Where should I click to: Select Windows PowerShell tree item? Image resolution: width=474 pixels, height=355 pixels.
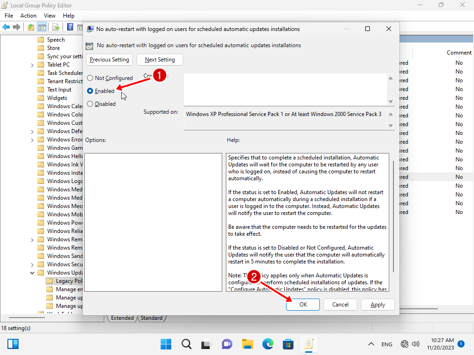tap(65, 223)
